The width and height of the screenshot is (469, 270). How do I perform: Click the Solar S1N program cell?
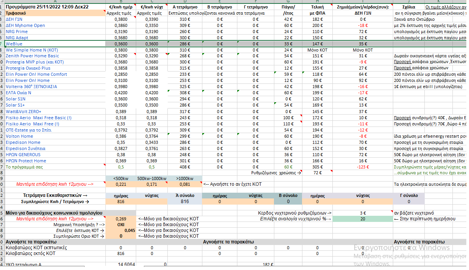point(55,99)
